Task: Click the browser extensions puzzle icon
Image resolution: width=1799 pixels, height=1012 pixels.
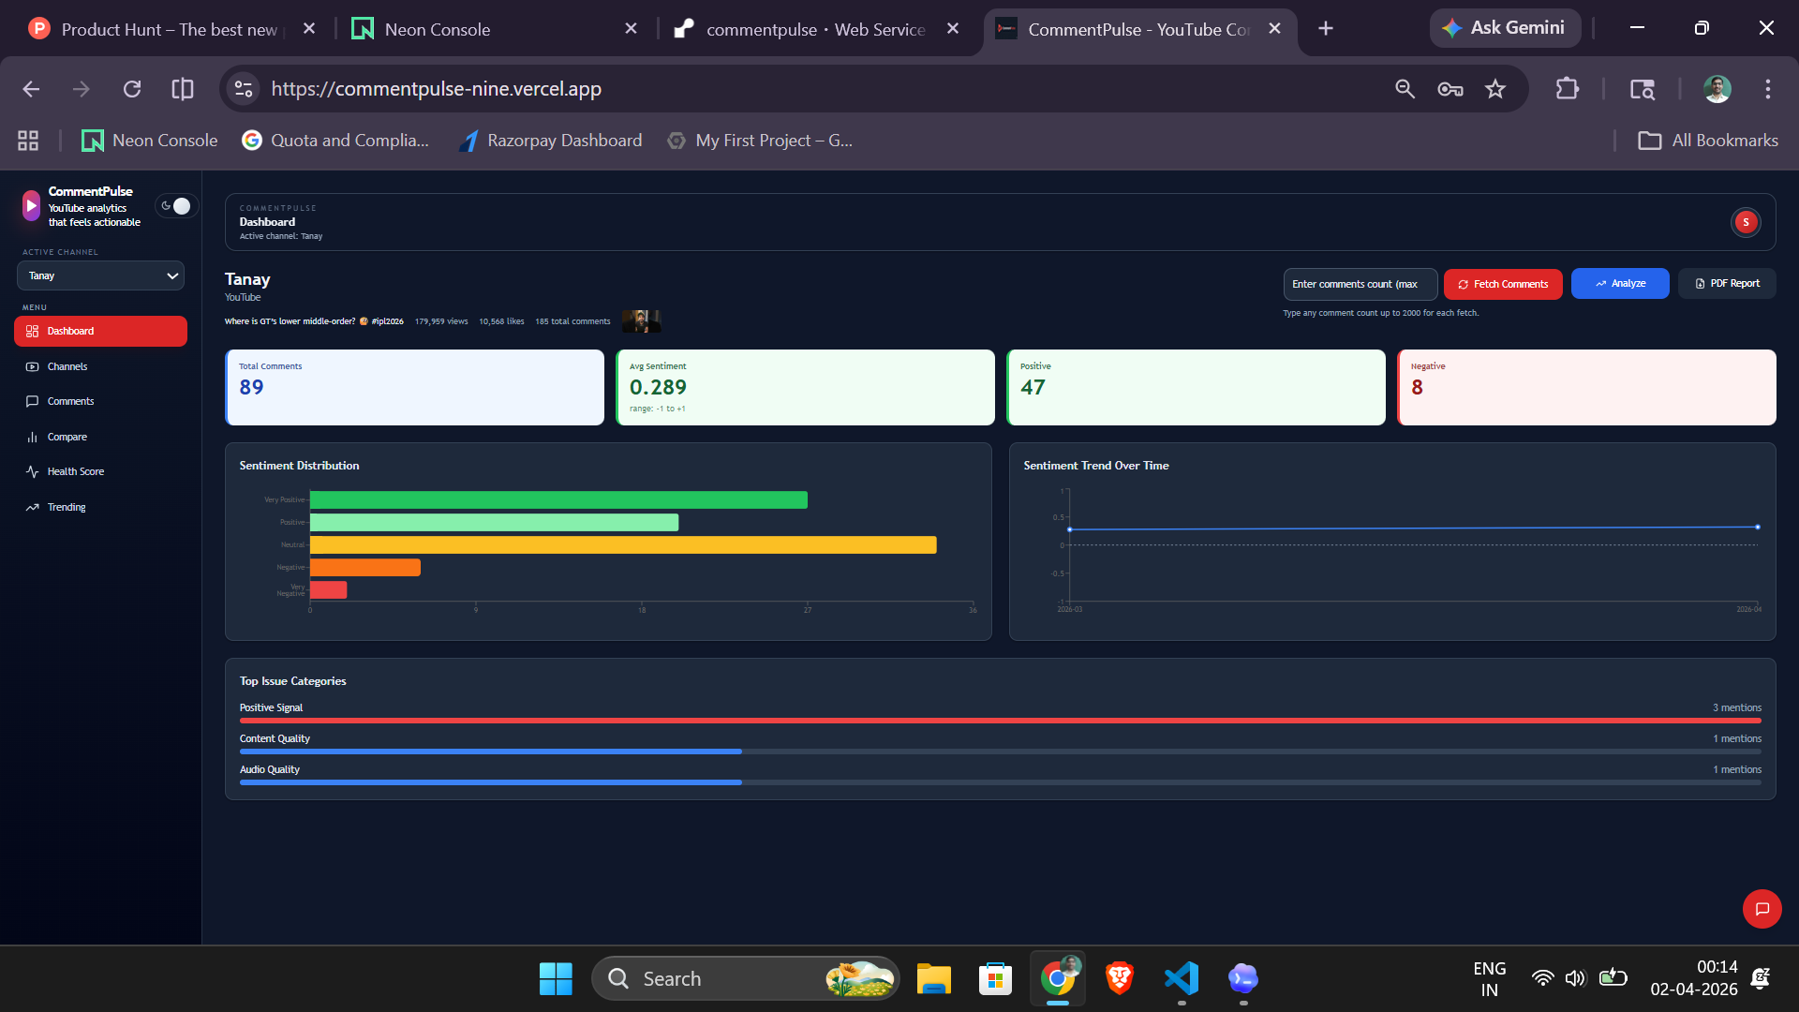Action: coord(1567,89)
